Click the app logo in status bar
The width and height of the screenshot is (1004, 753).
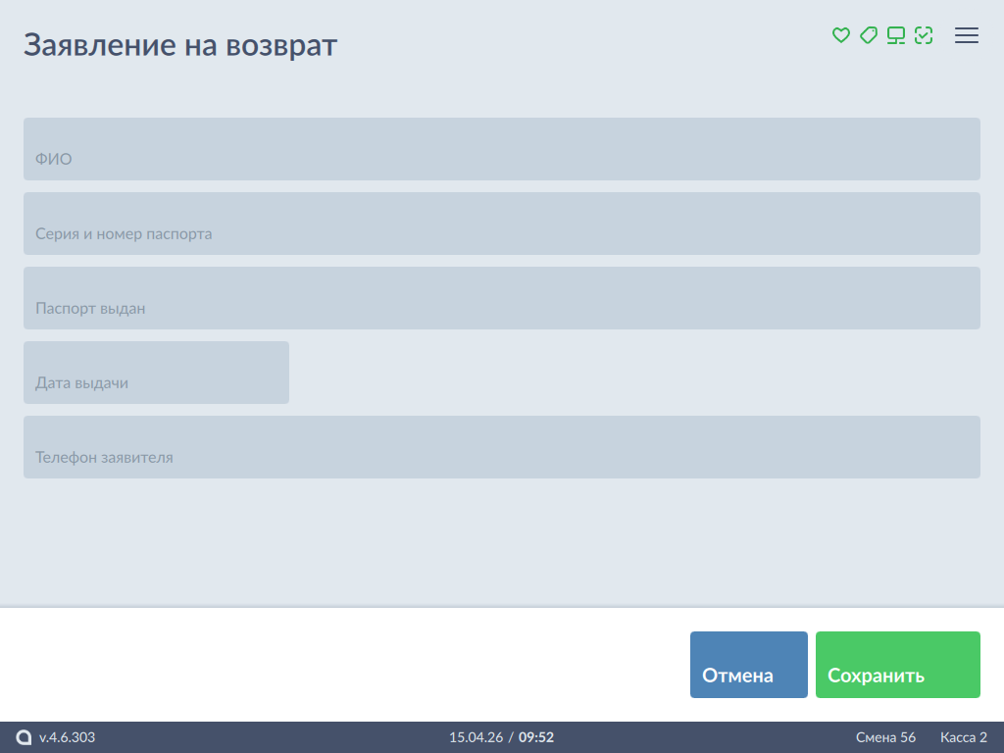[24, 737]
